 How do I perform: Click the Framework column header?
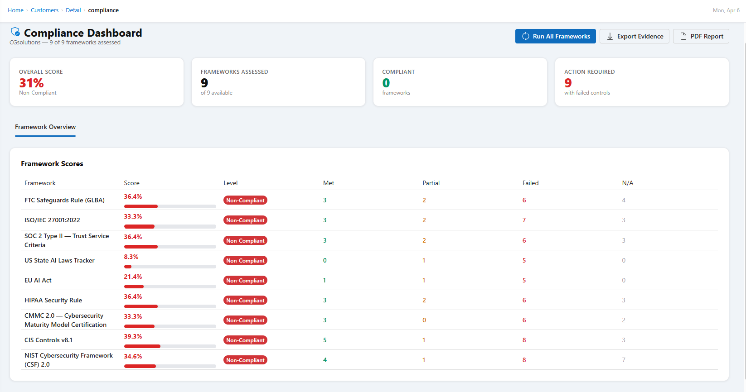click(40, 183)
